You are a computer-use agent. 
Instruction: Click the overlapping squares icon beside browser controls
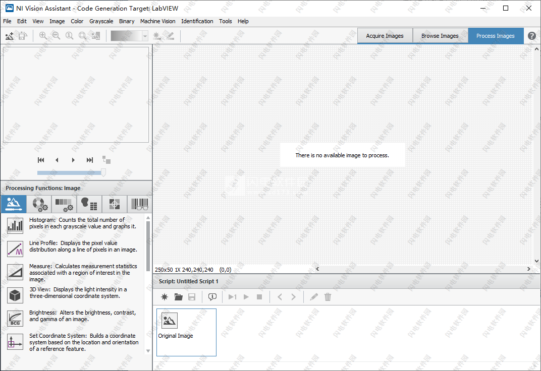(x=106, y=160)
